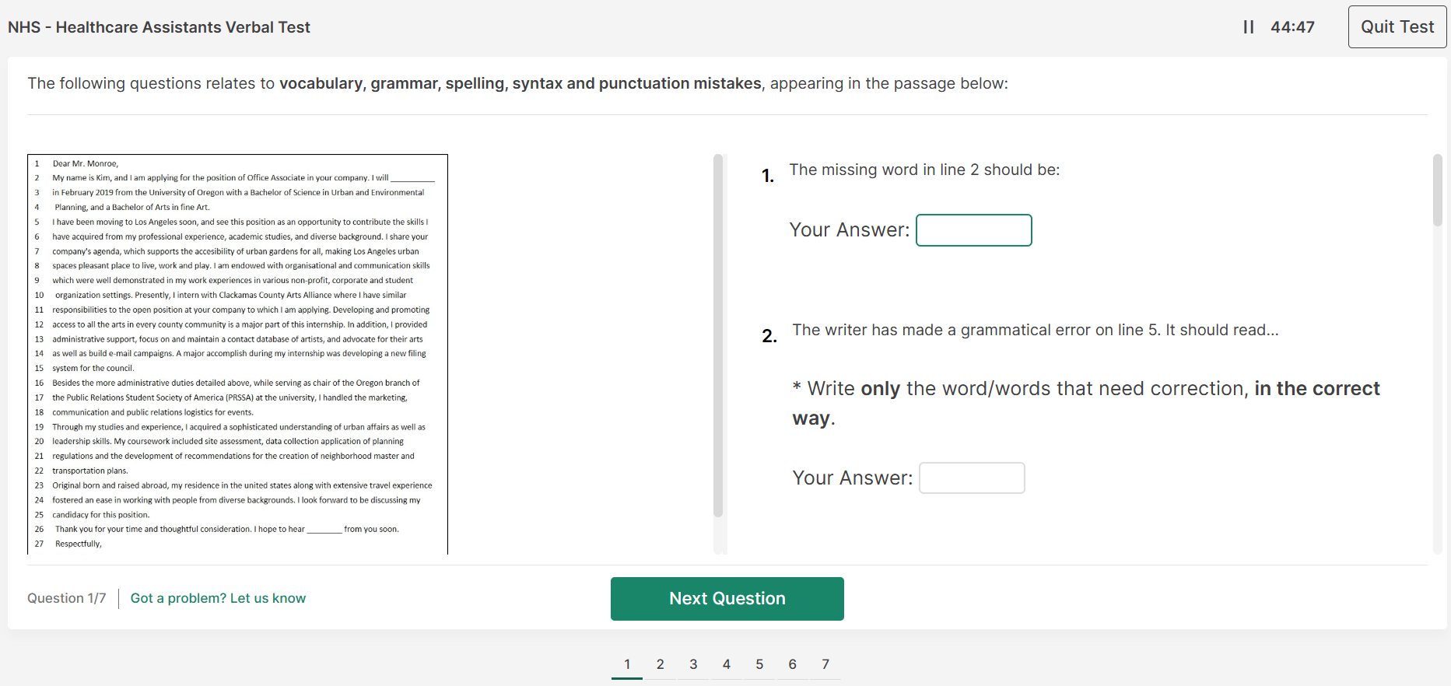Click the 44:47 countdown timer
This screenshot has width=1451, height=686.
click(1292, 27)
